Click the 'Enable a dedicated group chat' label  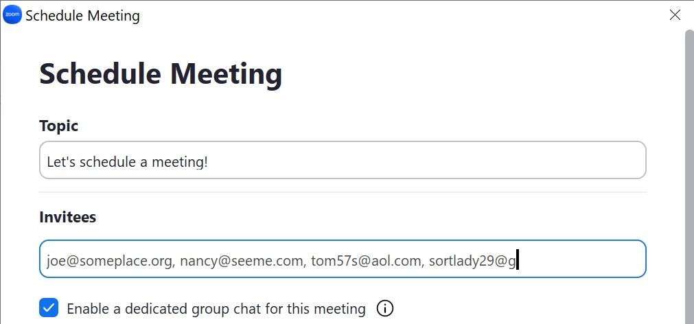pos(216,309)
